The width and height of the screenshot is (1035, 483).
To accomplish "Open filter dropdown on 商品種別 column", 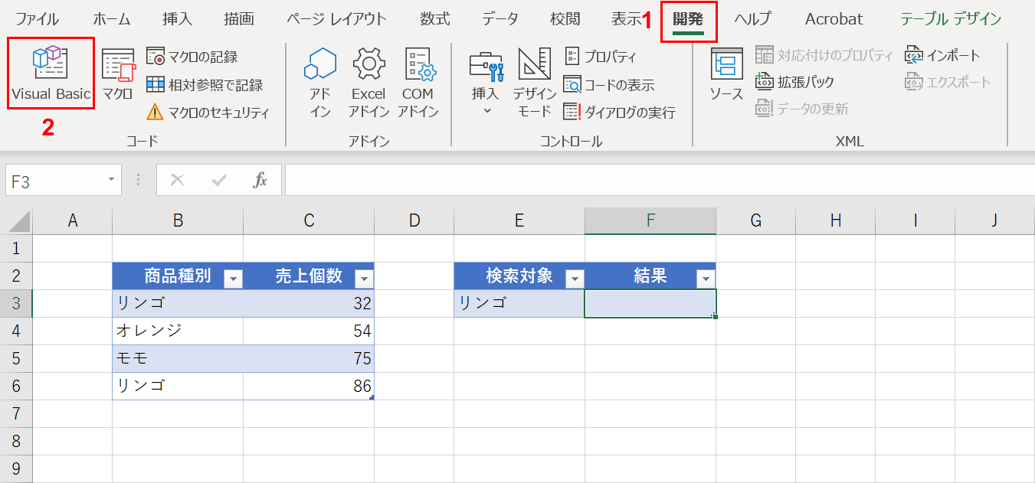I will pos(234,277).
